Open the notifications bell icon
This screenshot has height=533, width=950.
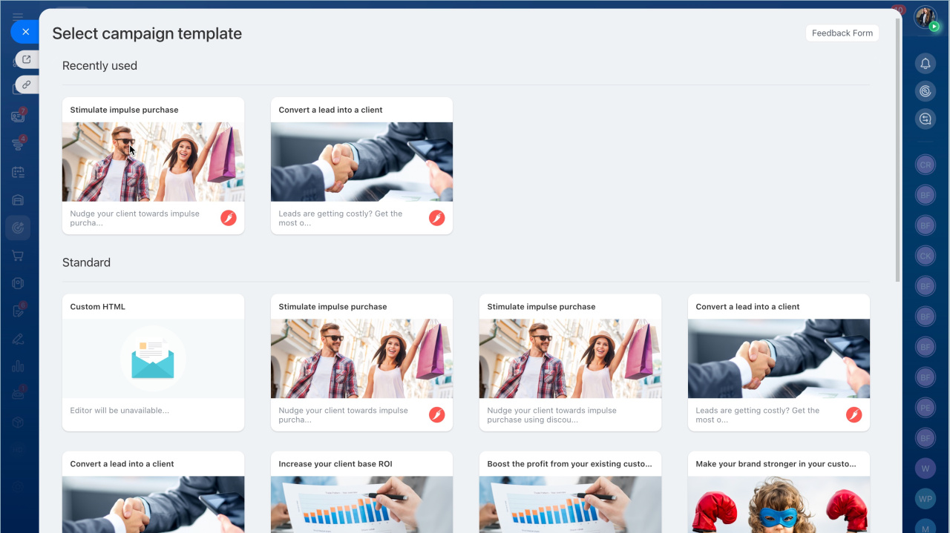click(925, 64)
